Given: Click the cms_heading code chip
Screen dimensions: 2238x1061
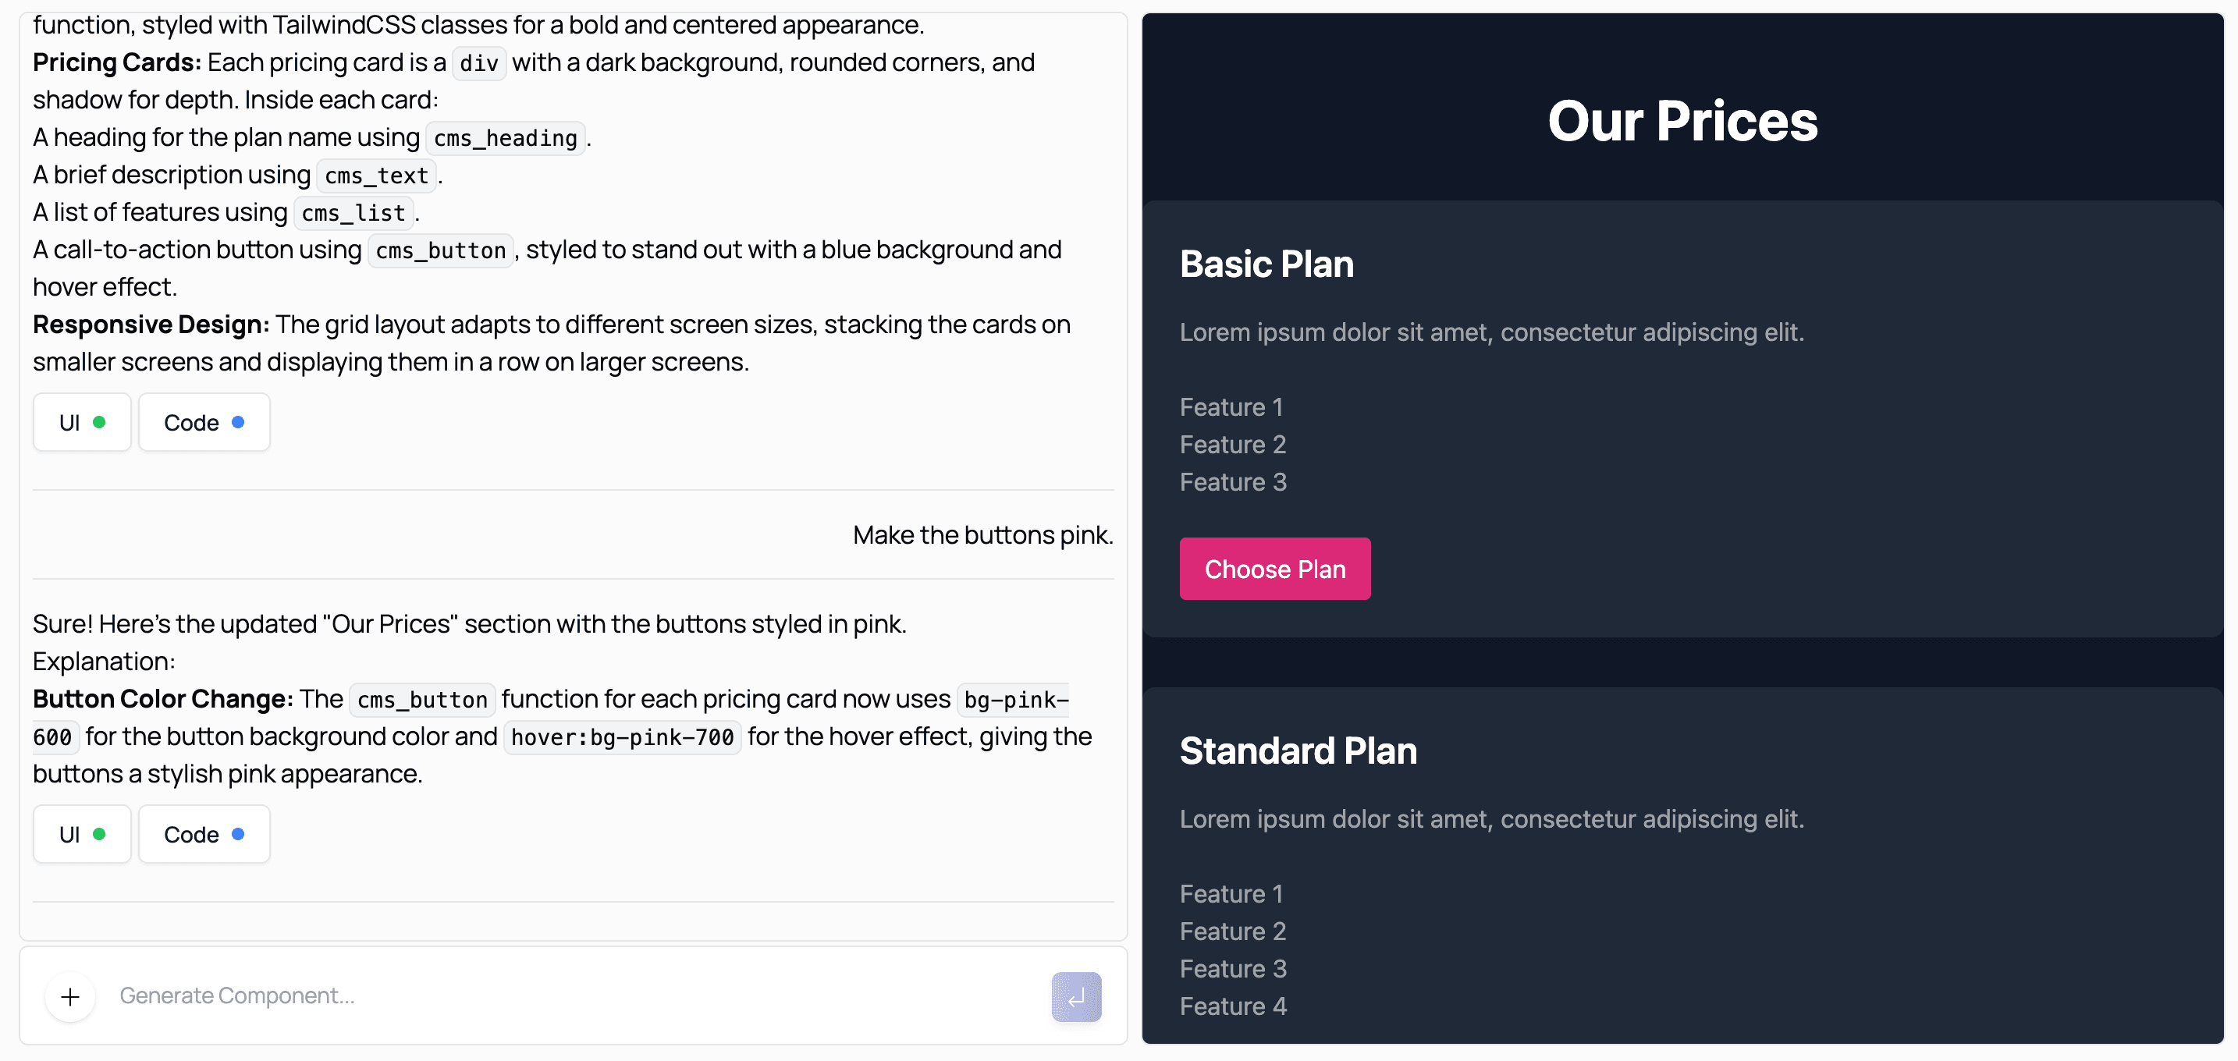Looking at the screenshot, I should (x=506, y=138).
